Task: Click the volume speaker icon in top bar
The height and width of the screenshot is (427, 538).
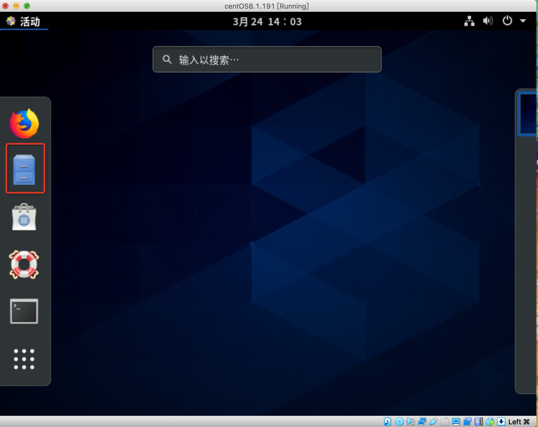Action: (x=488, y=21)
